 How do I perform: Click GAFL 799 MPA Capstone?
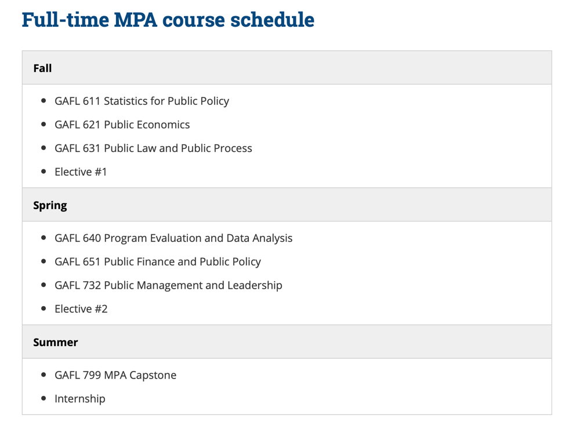[115, 375]
